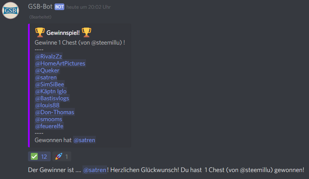Click the message timestamp heute um 20:02
Screen dimensions: 309x179
point(88,7)
